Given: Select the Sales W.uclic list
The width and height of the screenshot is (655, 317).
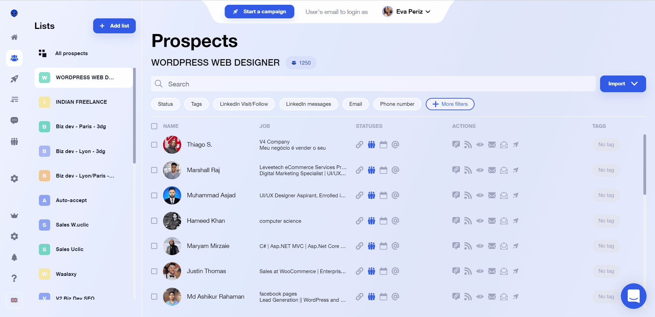Looking at the screenshot, I should tap(84, 225).
